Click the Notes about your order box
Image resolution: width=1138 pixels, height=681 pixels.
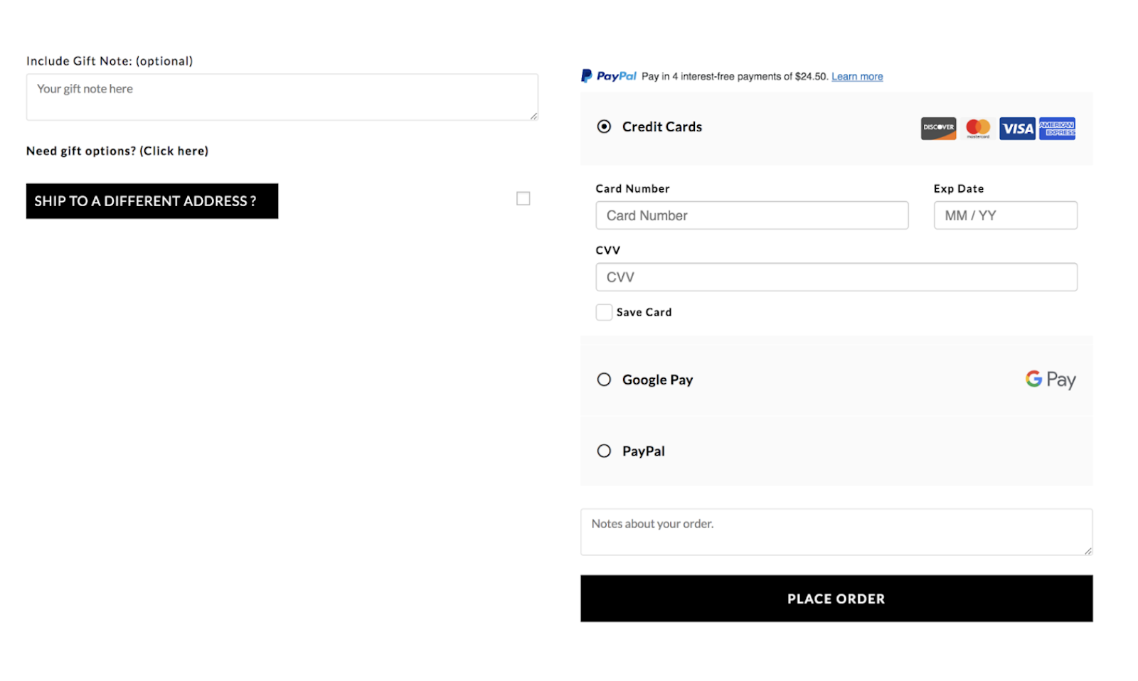pos(836,532)
